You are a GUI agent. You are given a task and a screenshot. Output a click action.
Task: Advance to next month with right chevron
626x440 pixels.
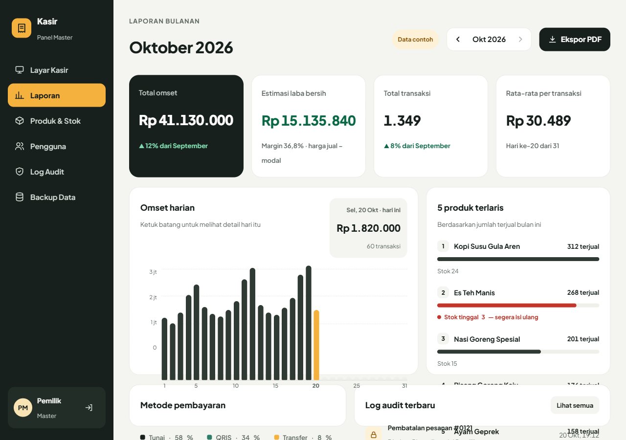(x=520, y=39)
